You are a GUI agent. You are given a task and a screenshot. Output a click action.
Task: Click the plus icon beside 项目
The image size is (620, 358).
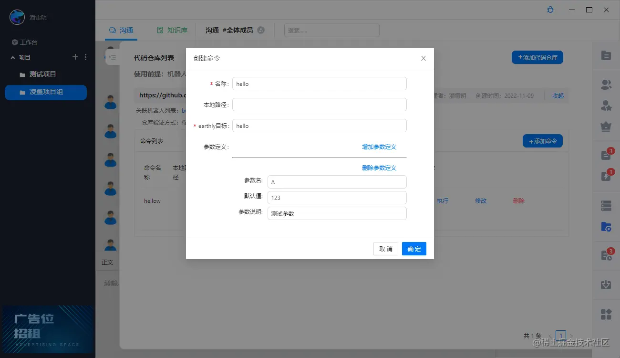tap(75, 57)
